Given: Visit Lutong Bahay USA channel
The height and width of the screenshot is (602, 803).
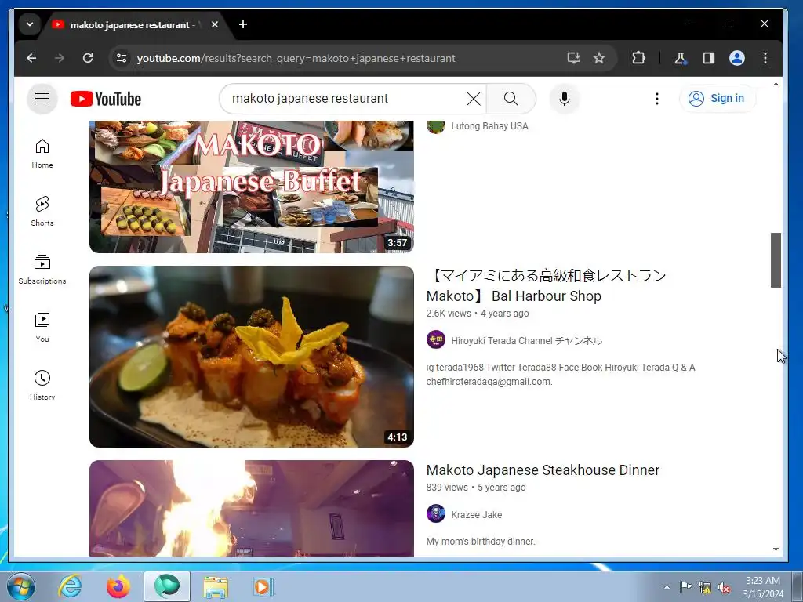Looking at the screenshot, I should (489, 126).
